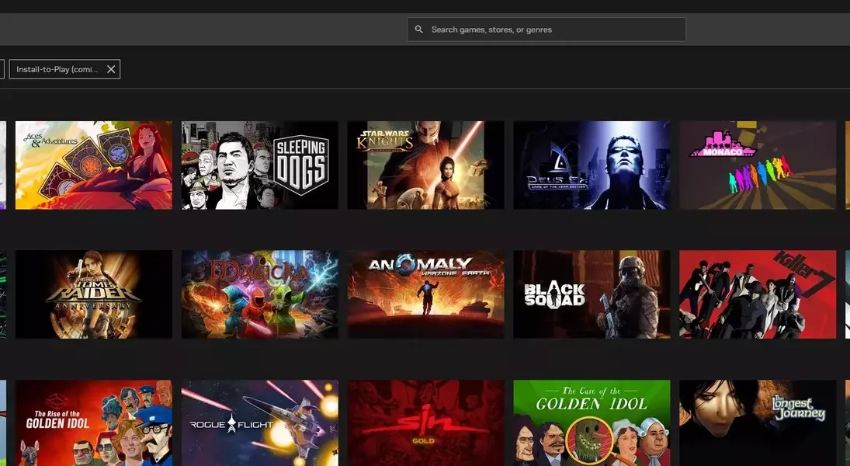Choose the SiN Gold game tile
The width and height of the screenshot is (850, 466).
coord(425,423)
